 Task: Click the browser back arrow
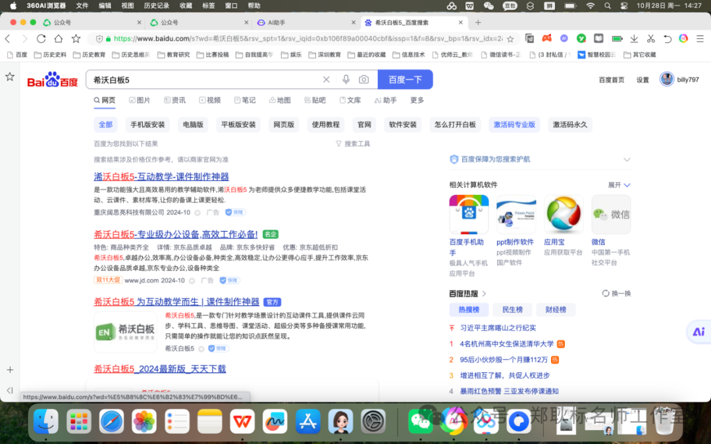pos(8,39)
